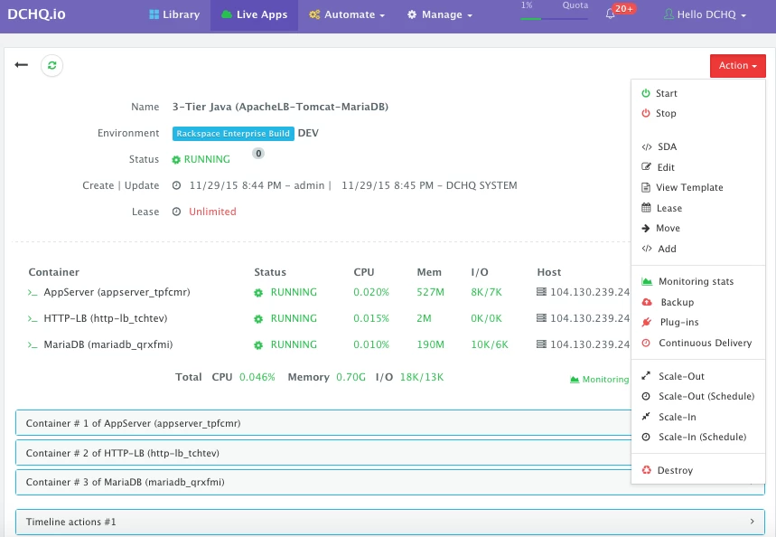Click the Rackspace Enterprise Build label
This screenshot has width=776, height=537.
[x=233, y=134]
